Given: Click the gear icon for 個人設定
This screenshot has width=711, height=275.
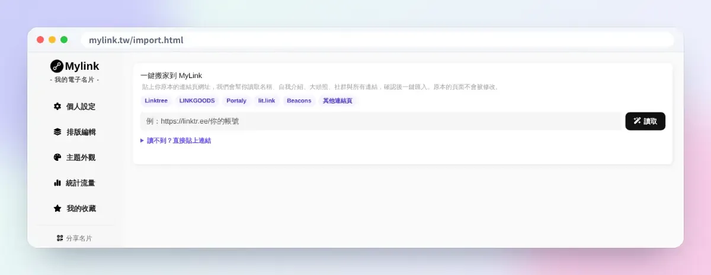Looking at the screenshot, I should pyautogui.click(x=57, y=106).
